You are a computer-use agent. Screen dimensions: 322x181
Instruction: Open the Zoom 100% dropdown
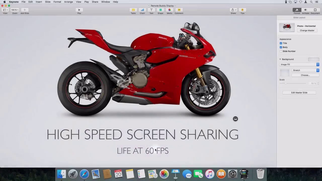click(15, 10)
